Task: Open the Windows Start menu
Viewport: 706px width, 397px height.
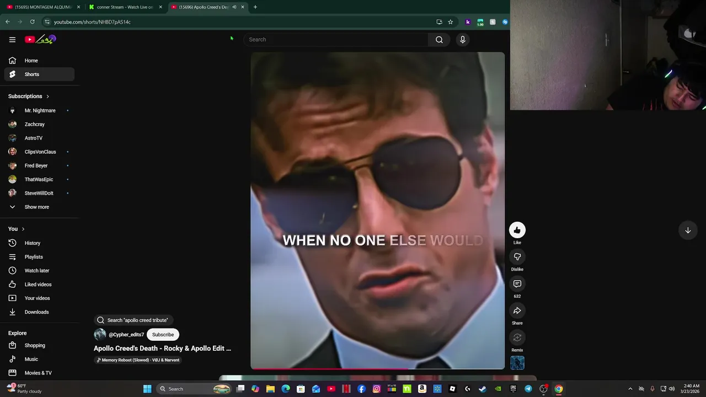Action: [x=147, y=389]
